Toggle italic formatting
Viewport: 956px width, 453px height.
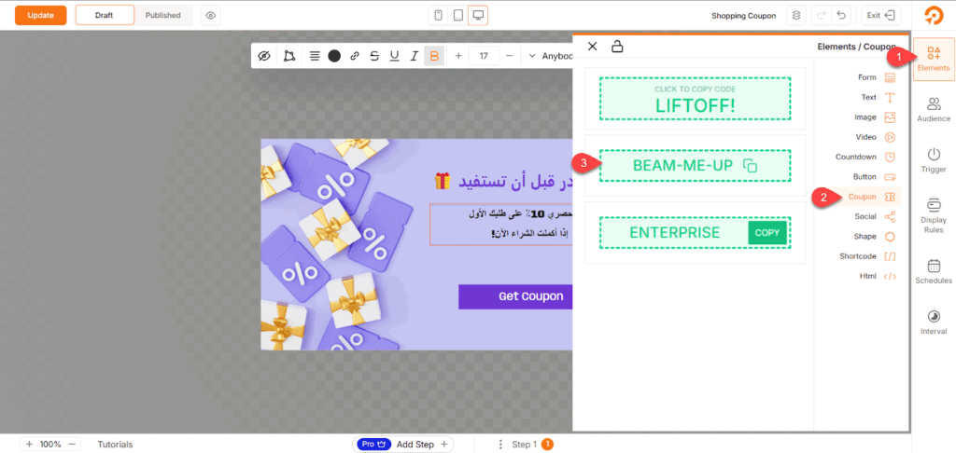pyautogui.click(x=414, y=56)
